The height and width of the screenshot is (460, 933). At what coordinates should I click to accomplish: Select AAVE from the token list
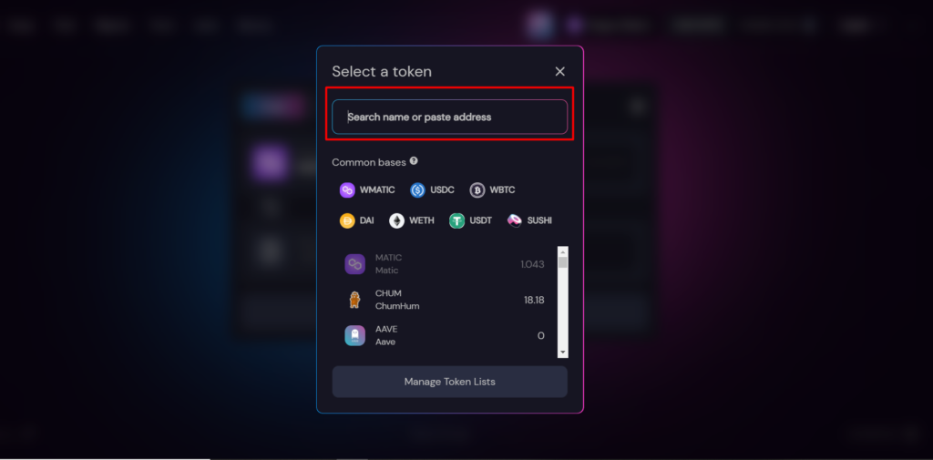pos(445,335)
